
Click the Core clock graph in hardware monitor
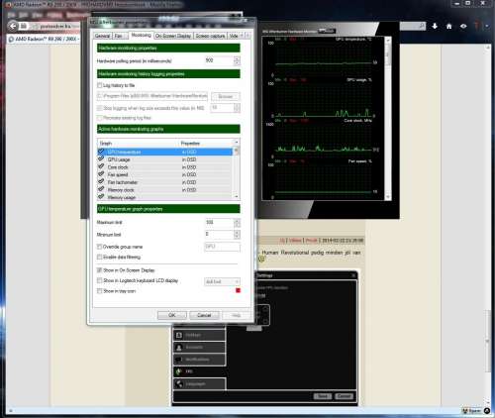pyautogui.click(x=324, y=139)
